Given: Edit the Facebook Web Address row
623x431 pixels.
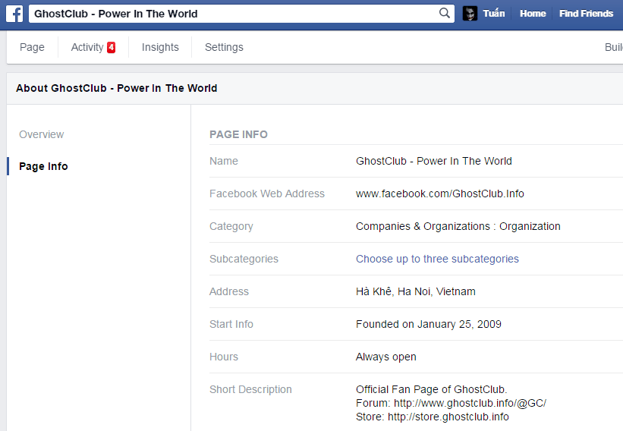Looking at the screenshot, I should [x=416, y=193].
